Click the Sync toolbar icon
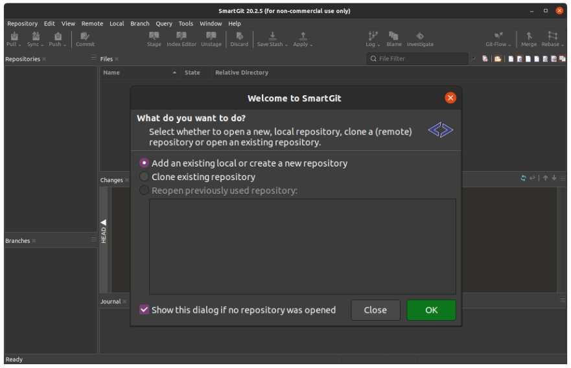Image resolution: width=571 pixels, height=368 pixels. point(36,36)
